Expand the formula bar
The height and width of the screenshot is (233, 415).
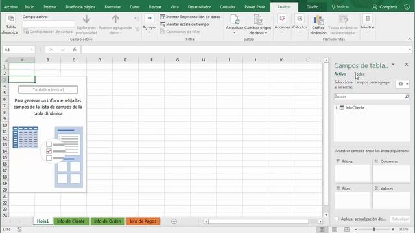point(410,49)
